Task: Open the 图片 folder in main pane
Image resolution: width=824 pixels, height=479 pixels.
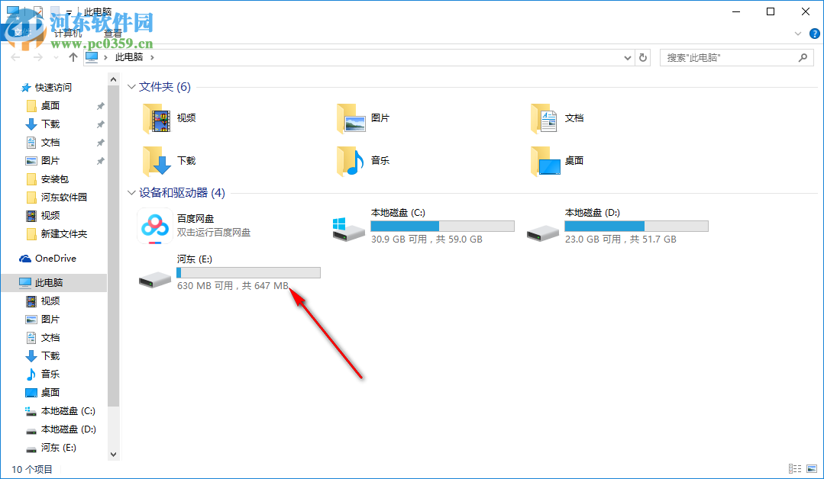Action: click(x=351, y=118)
